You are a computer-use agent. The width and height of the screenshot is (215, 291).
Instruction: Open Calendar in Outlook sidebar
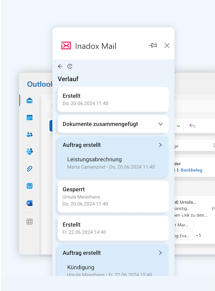click(30, 117)
